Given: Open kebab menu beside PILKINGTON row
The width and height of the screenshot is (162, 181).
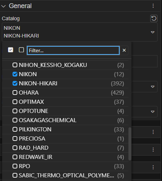Looking at the screenshot, I should pos(153,132).
